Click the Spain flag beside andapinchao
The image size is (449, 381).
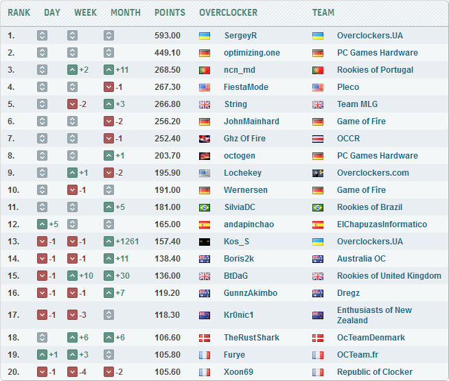[x=205, y=224]
